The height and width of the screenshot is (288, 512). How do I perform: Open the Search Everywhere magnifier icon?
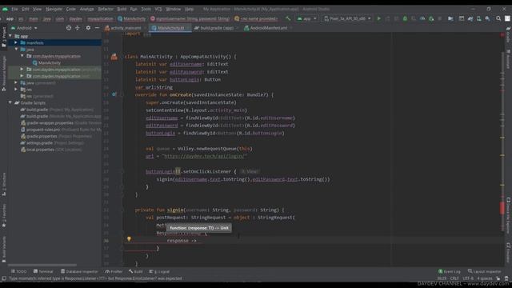click(498, 18)
